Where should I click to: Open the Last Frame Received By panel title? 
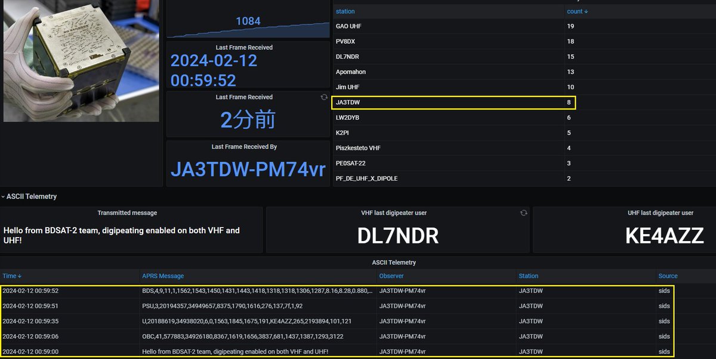pyautogui.click(x=244, y=146)
